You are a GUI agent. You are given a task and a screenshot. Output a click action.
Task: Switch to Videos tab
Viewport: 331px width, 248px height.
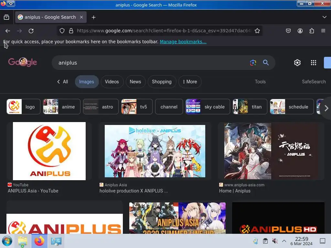click(112, 82)
